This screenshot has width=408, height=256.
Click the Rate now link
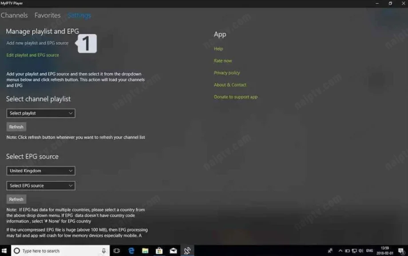pos(223,61)
